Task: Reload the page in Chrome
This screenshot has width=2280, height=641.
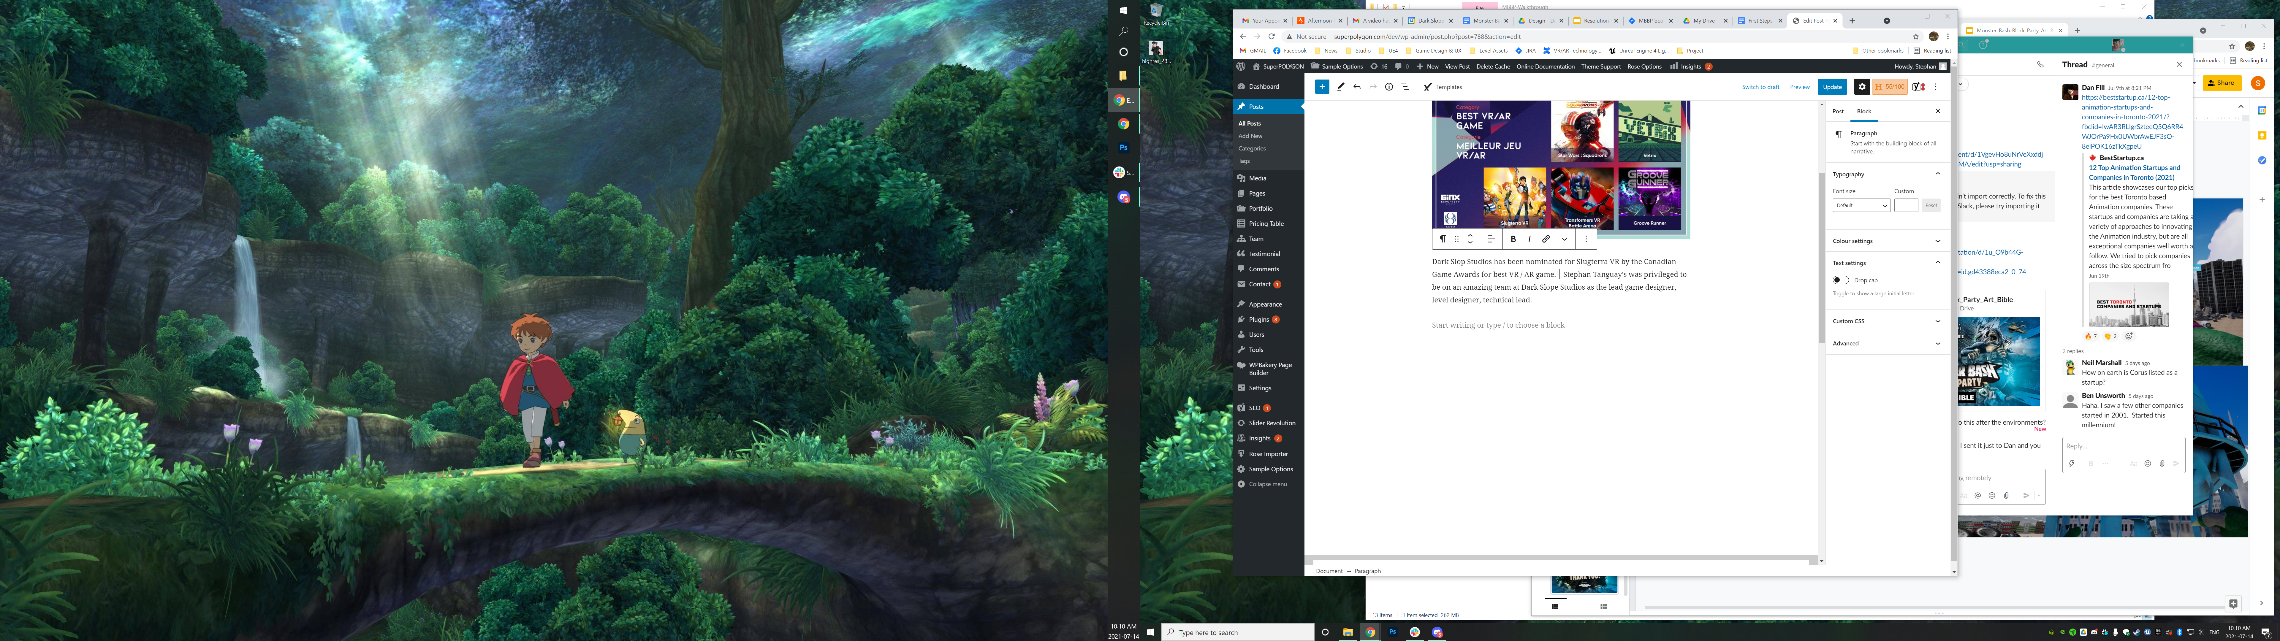Action: 1272,36
